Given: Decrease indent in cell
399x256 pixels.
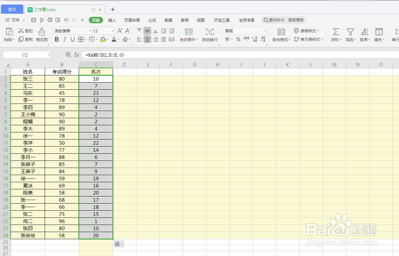Looking at the screenshot, I should tap(164, 31).
